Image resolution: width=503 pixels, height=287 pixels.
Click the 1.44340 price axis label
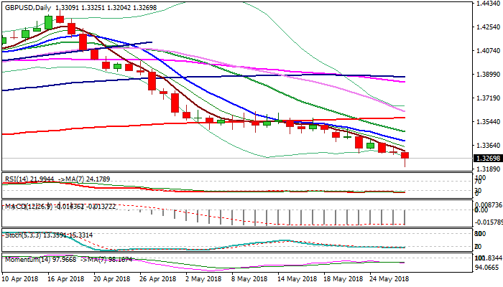point(488,4)
